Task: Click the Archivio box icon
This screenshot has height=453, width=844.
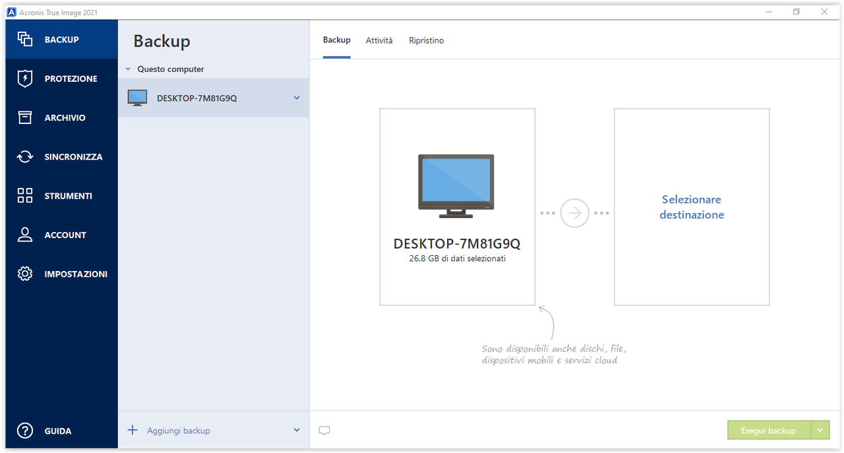Action: (x=25, y=117)
